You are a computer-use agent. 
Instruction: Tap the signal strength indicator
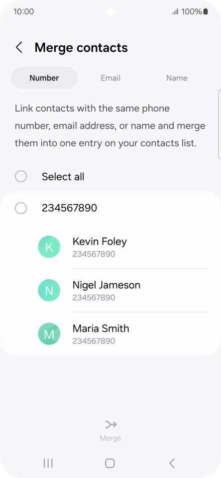click(x=175, y=12)
